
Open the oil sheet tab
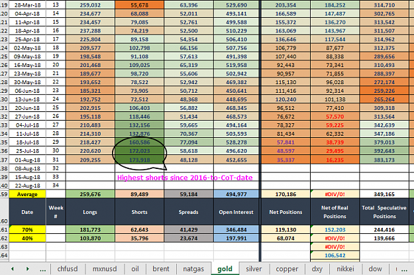click(x=135, y=269)
